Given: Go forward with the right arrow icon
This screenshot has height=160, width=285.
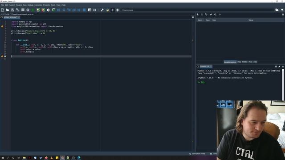Looking at the screenshot, I should coord(118,10).
